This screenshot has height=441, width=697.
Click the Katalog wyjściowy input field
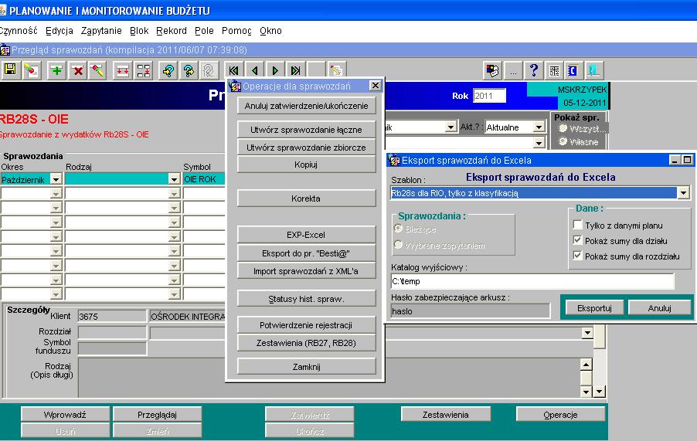532,281
